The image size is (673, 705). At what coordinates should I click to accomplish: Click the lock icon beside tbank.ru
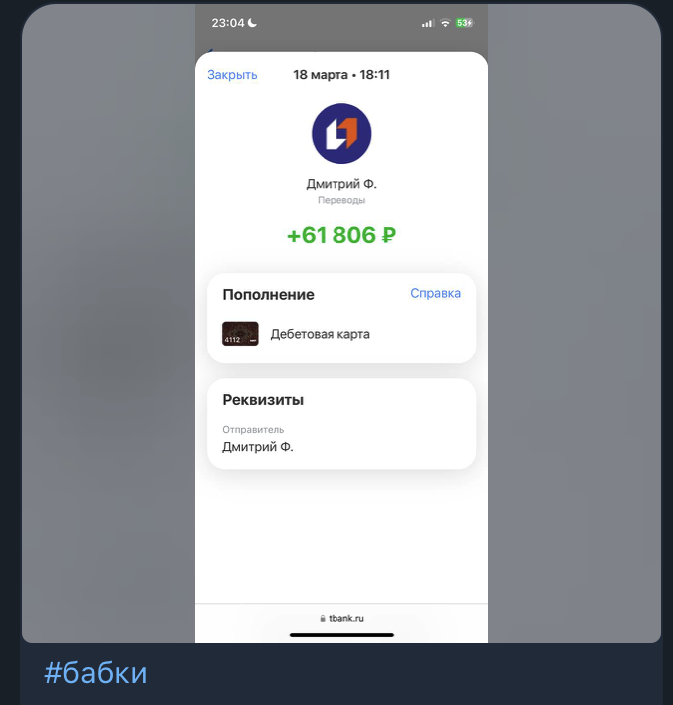point(323,619)
